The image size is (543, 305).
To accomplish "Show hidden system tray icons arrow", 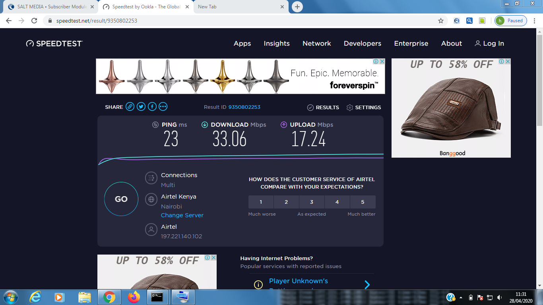I will (x=461, y=297).
